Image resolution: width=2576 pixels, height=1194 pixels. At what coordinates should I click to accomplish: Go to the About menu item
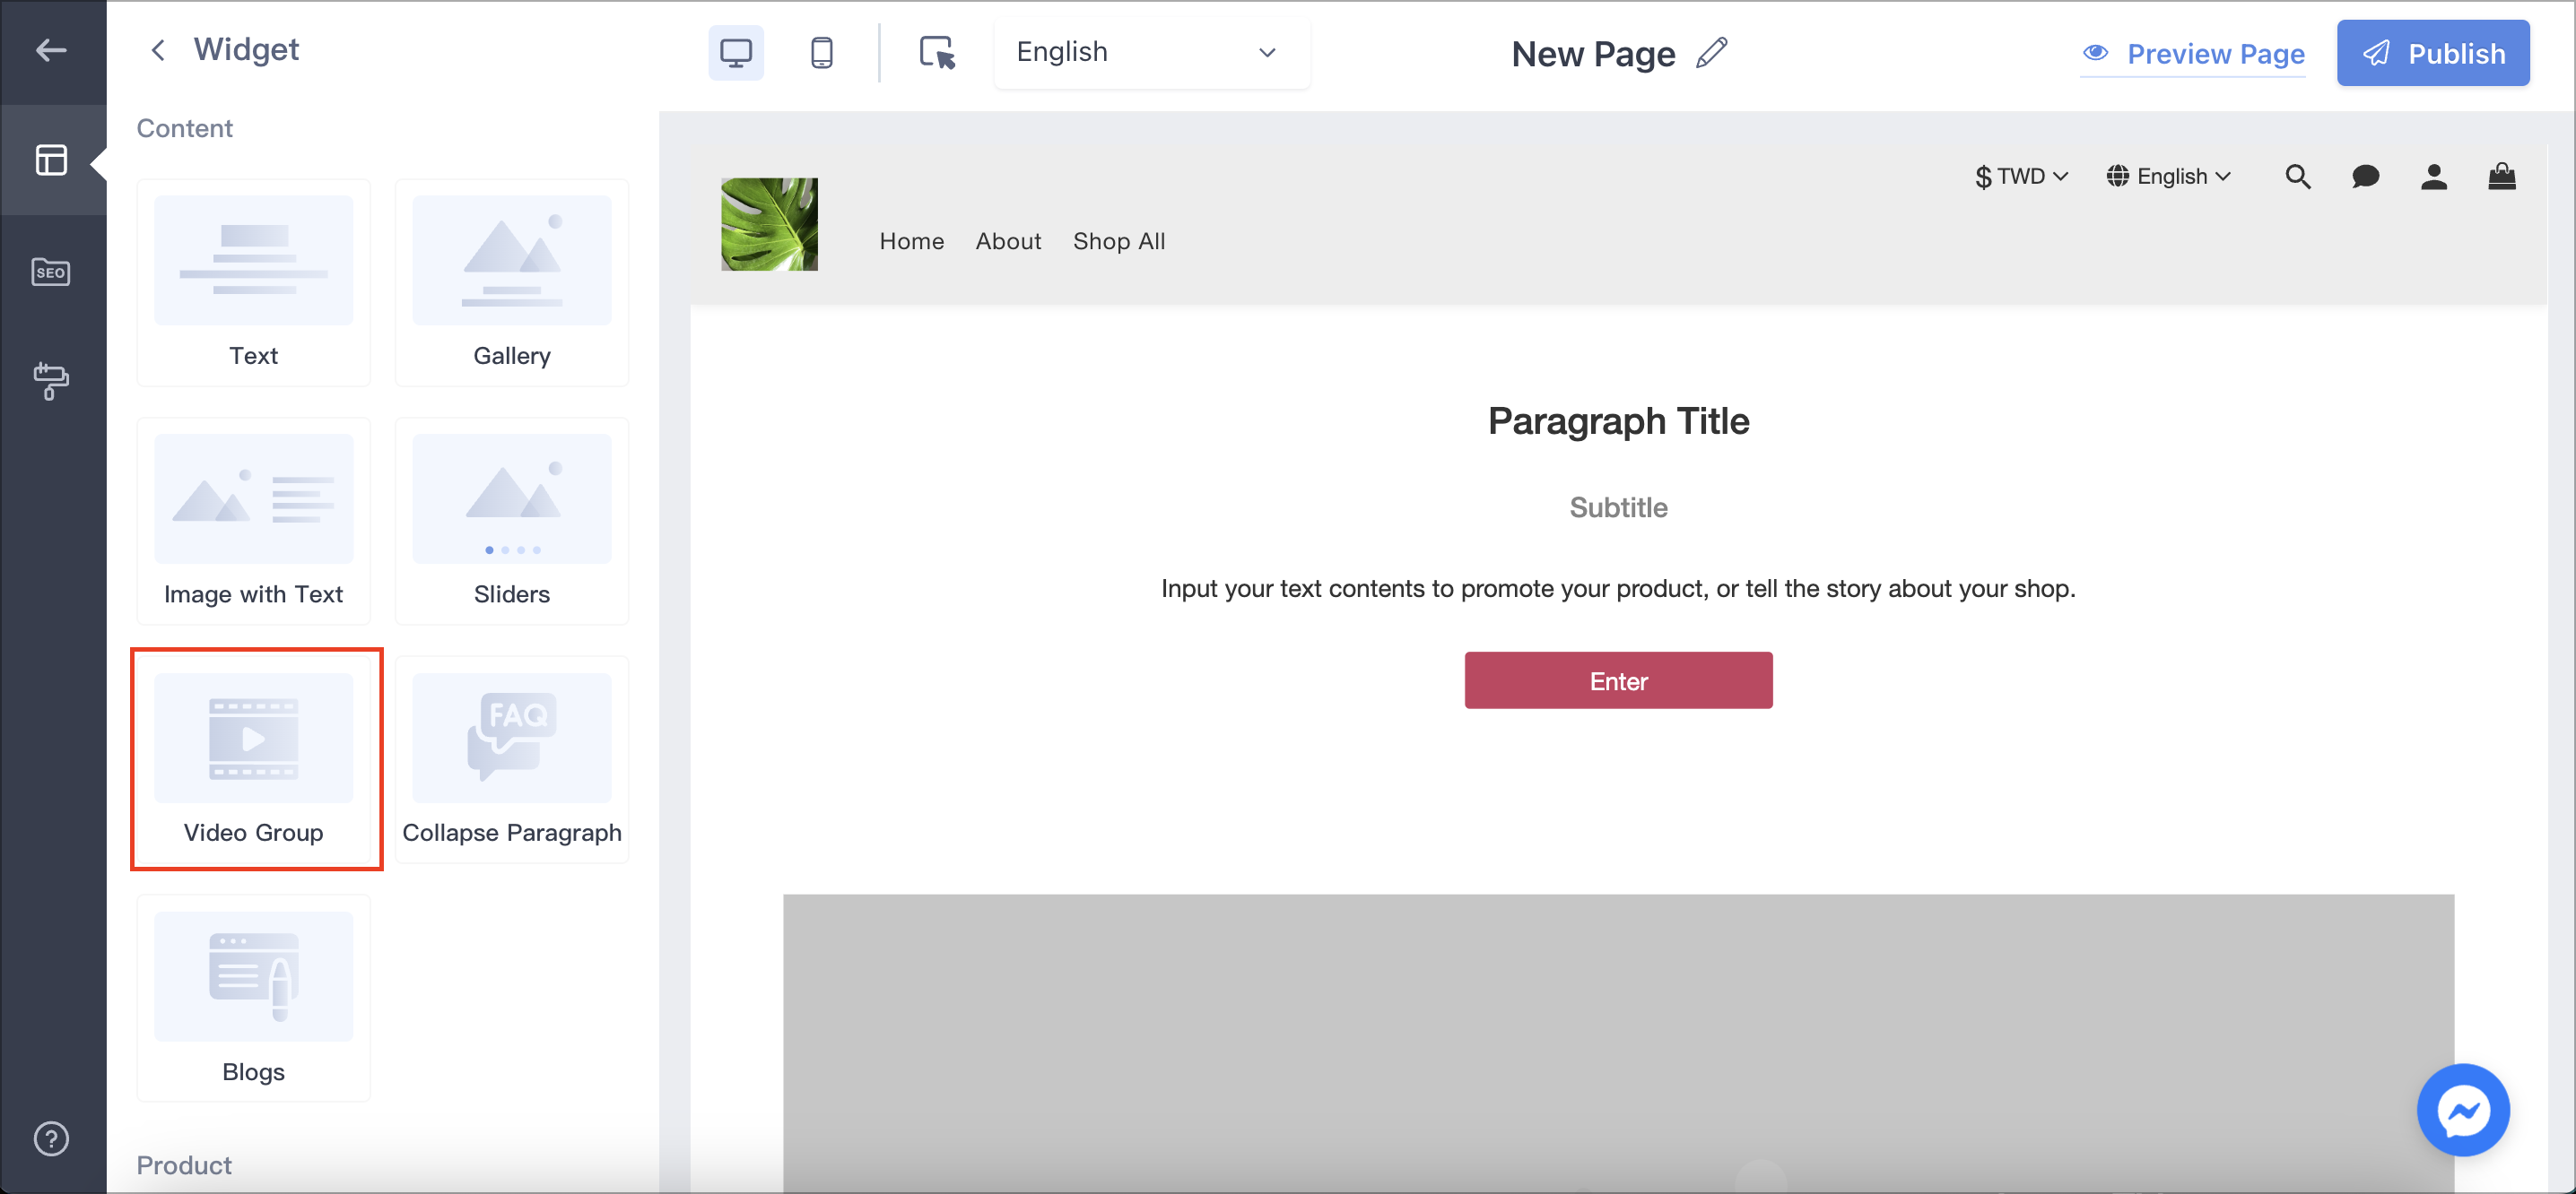pyautogui.click(x=1008, y=241)
